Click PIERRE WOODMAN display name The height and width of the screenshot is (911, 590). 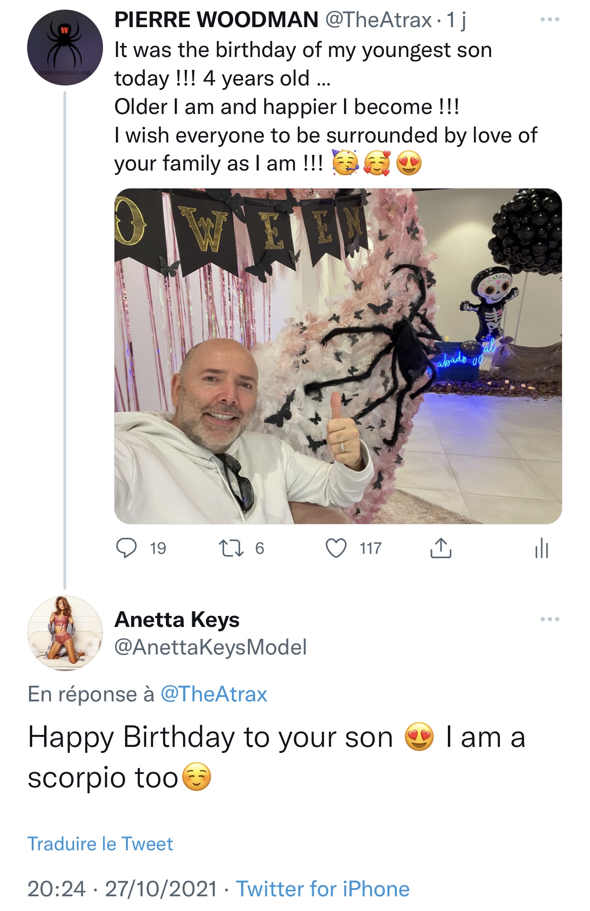[x=216, y=20]
